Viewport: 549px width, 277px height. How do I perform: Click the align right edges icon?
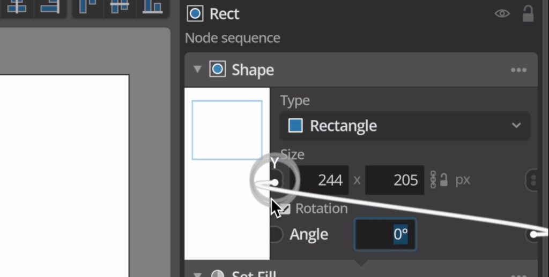[x=49, y=6]
